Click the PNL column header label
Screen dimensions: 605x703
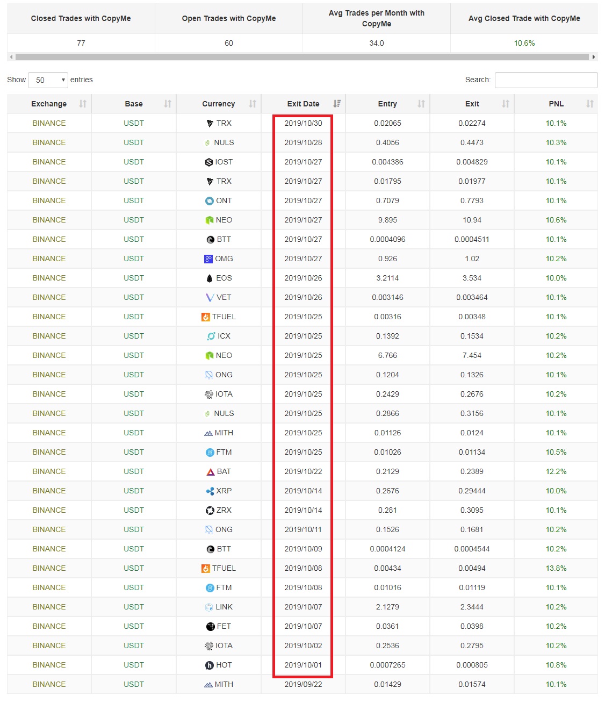[556, 104]
